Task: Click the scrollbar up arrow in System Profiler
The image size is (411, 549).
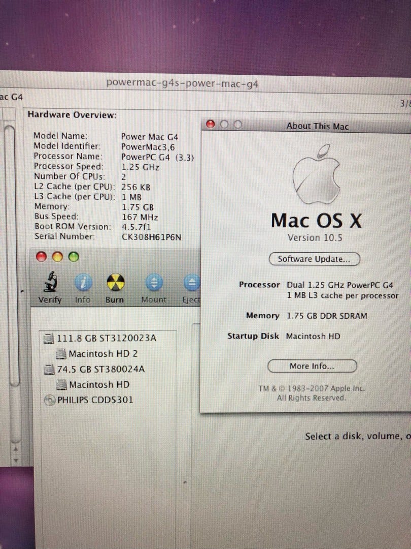Action: click(x=16, y=449)
